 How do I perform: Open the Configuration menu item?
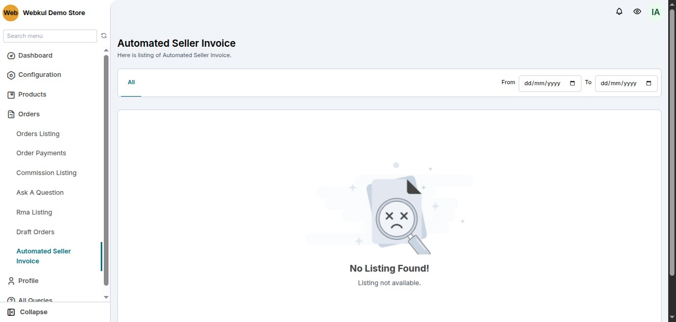pyautogui.click(x=39, y=75)
